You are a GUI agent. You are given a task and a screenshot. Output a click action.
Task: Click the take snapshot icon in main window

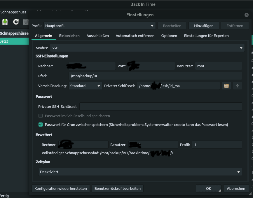click(5, 22)
